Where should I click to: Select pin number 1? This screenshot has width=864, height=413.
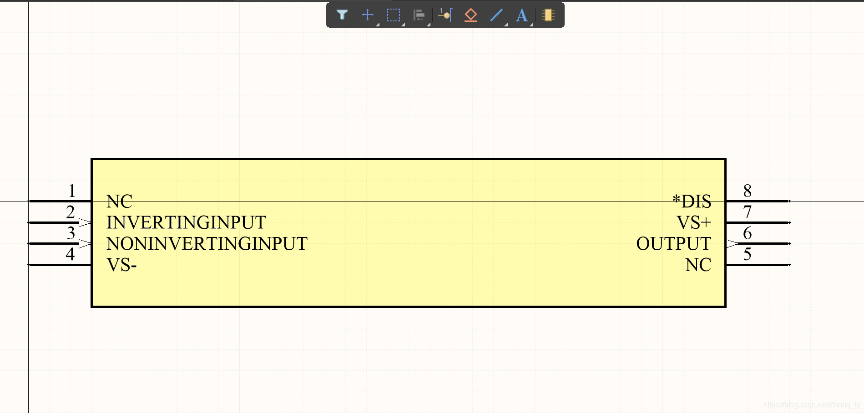pos(71,191)
